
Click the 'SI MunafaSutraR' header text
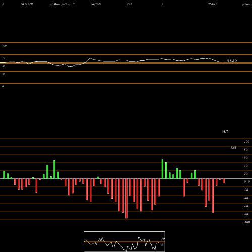tap(62, 4)
